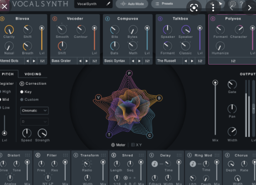Click the output Gate knob
Viewport: 256px width, 185px height.
point(232,85)
